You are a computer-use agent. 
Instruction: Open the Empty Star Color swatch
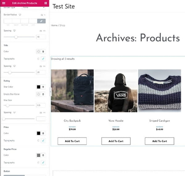(x=39, y=94)
